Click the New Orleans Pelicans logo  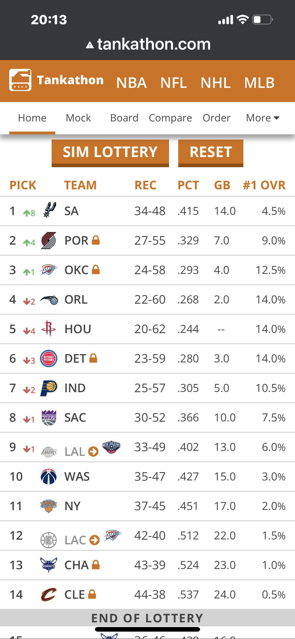[x=111, y=447]
